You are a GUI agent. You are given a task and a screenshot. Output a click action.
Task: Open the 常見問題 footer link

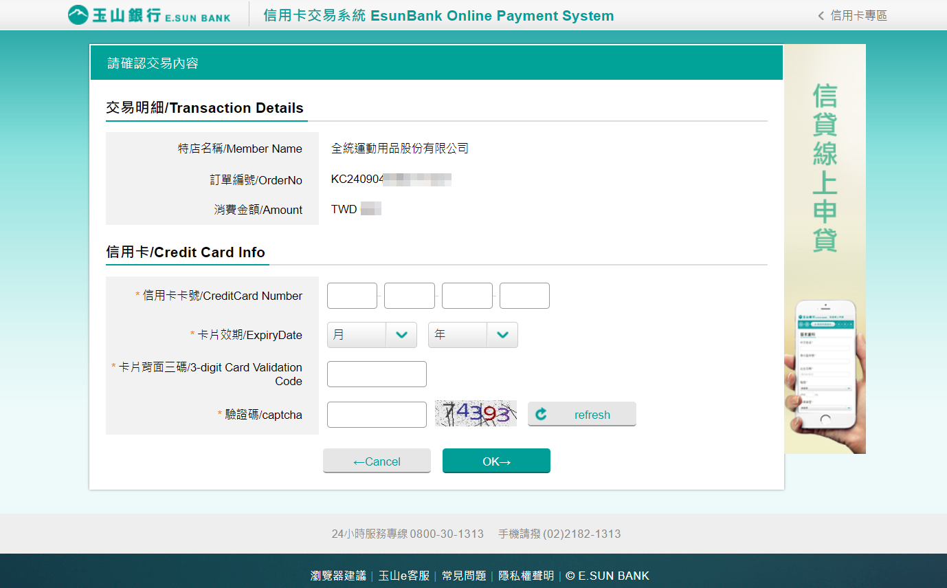pos(464,576)
